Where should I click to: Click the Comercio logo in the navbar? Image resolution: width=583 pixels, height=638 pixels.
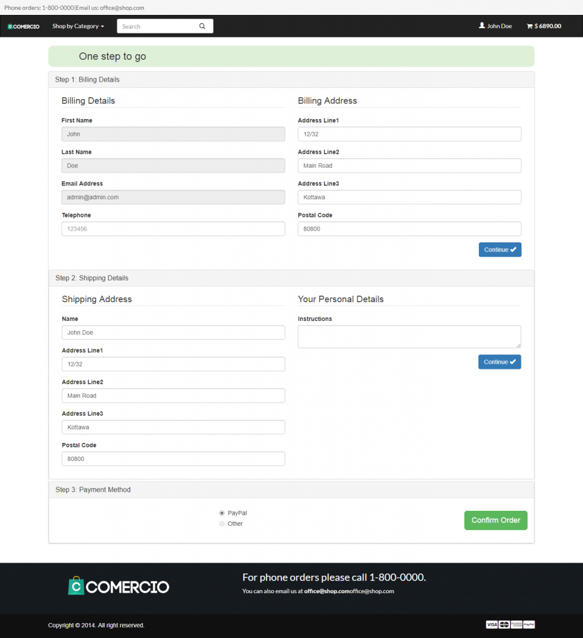[24, 26]
